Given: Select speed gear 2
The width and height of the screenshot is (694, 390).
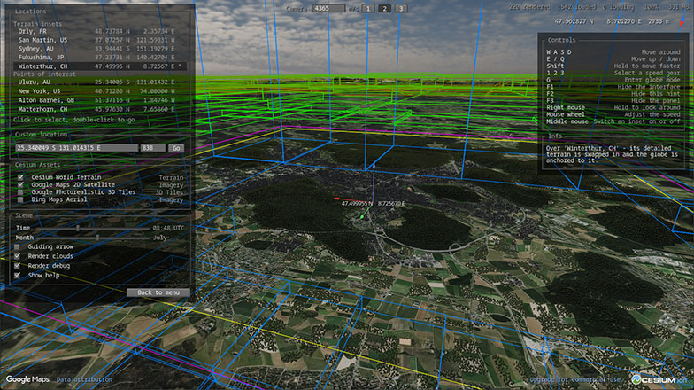Looking at the screenshot, I should [x=384, y=9].
